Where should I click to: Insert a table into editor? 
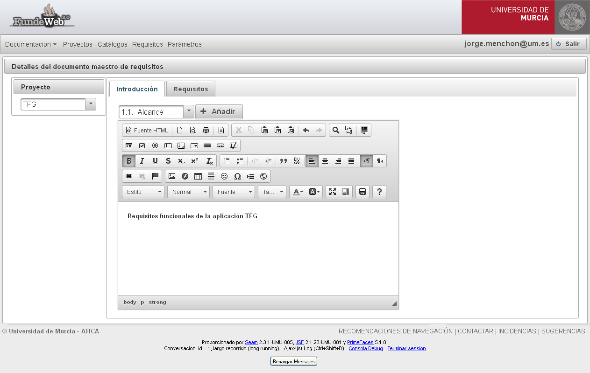(198, 176)
